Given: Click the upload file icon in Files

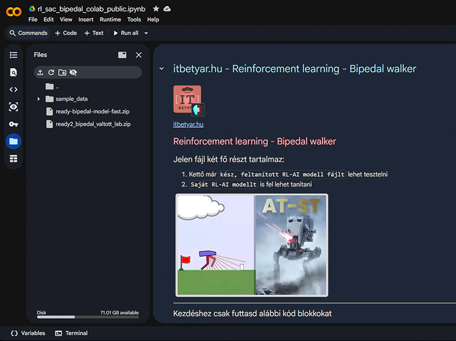Looking at the screenshot, I should click(40, 72).
